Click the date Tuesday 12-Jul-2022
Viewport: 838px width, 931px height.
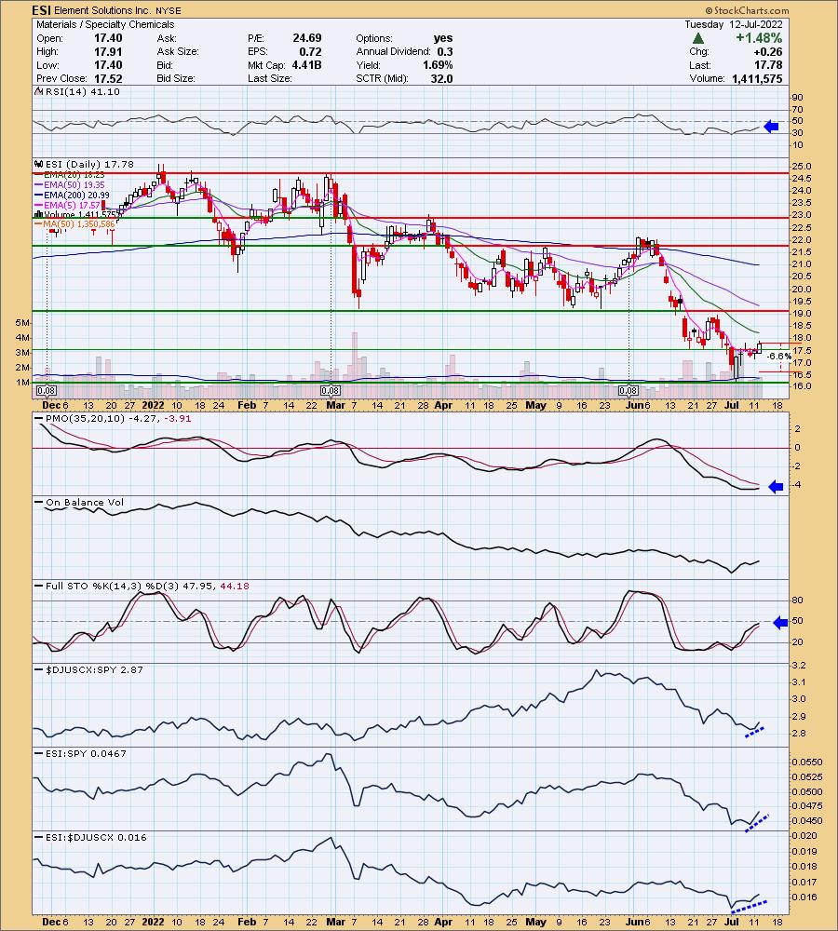click(734, 24)
